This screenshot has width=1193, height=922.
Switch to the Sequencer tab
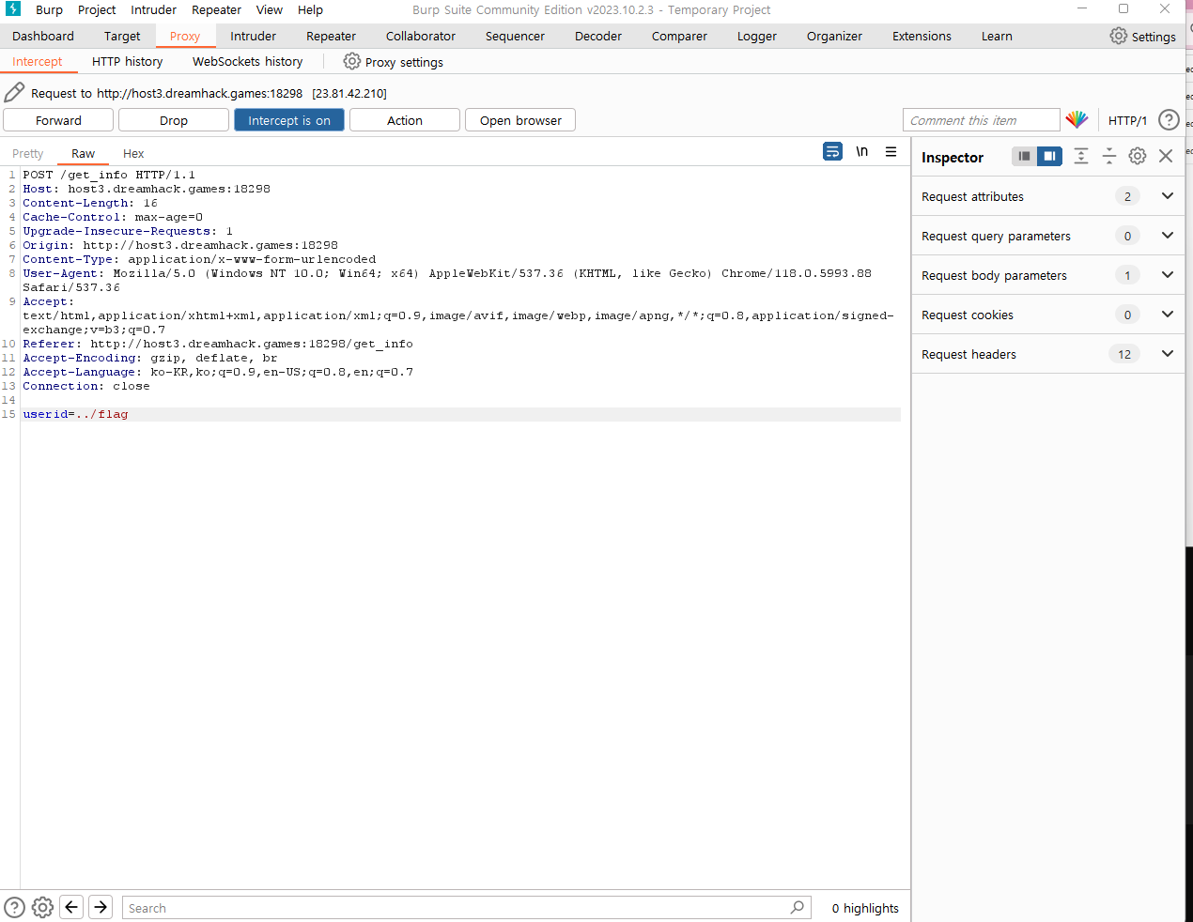[515, 36]
